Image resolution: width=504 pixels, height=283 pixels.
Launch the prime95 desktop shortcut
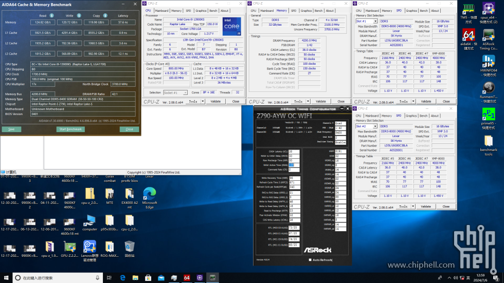pos(488,119)
